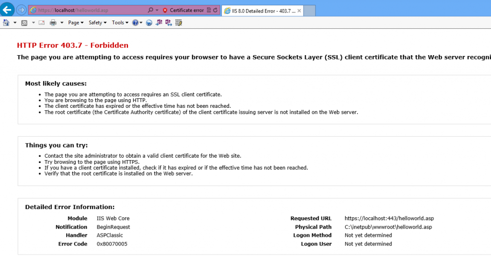The width and height of the screenshot is (491, 256).
Task: Open the Safety menu
Action: pyautogui.click(x=97, y=23)
